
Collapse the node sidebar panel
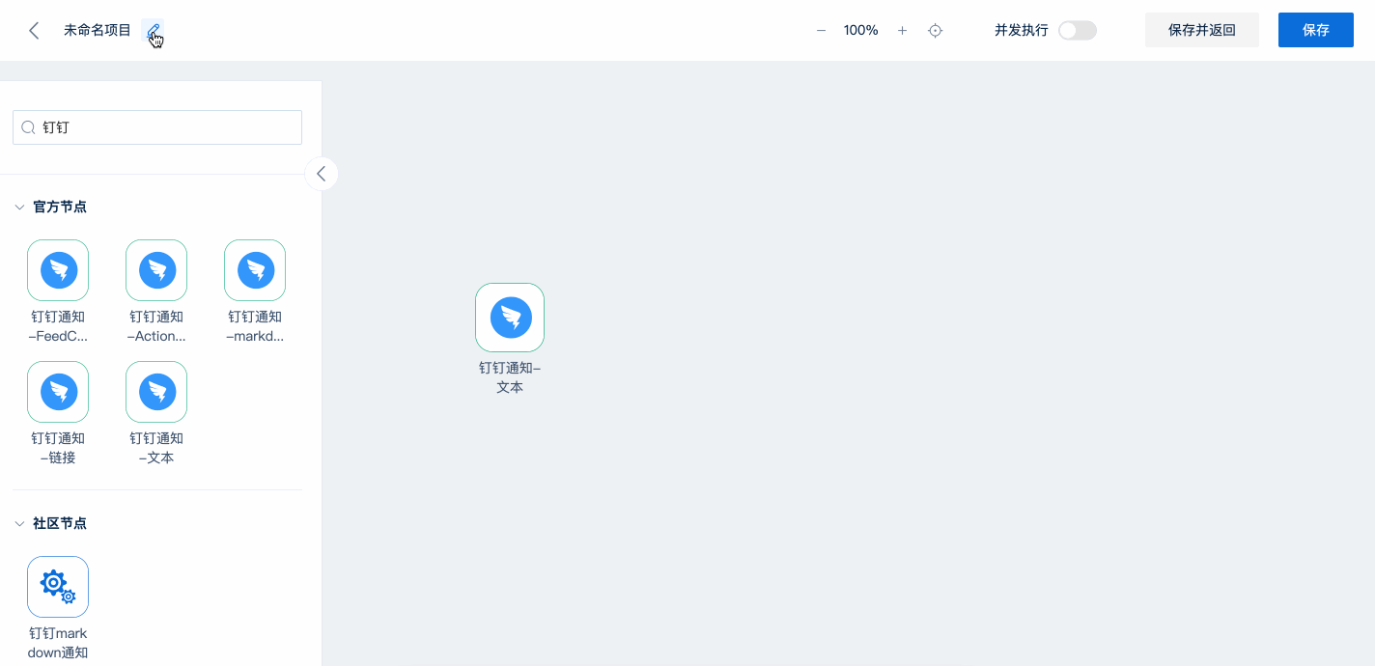tap(322, 174)
